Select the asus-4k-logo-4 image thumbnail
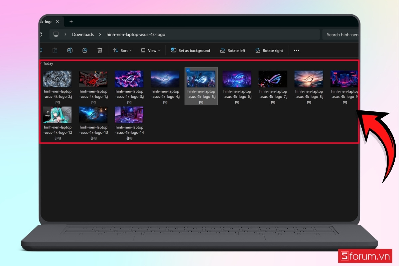Viewport: 399px width, 266px height. pyautogui.click(x=165, y=79)
